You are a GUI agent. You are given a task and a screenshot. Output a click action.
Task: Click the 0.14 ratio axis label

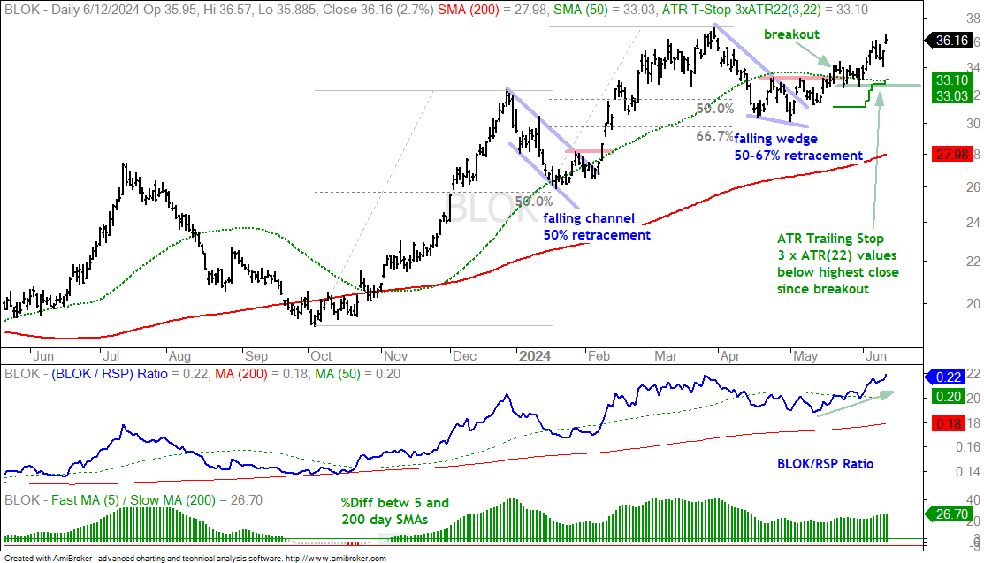[x=969, y=472]
